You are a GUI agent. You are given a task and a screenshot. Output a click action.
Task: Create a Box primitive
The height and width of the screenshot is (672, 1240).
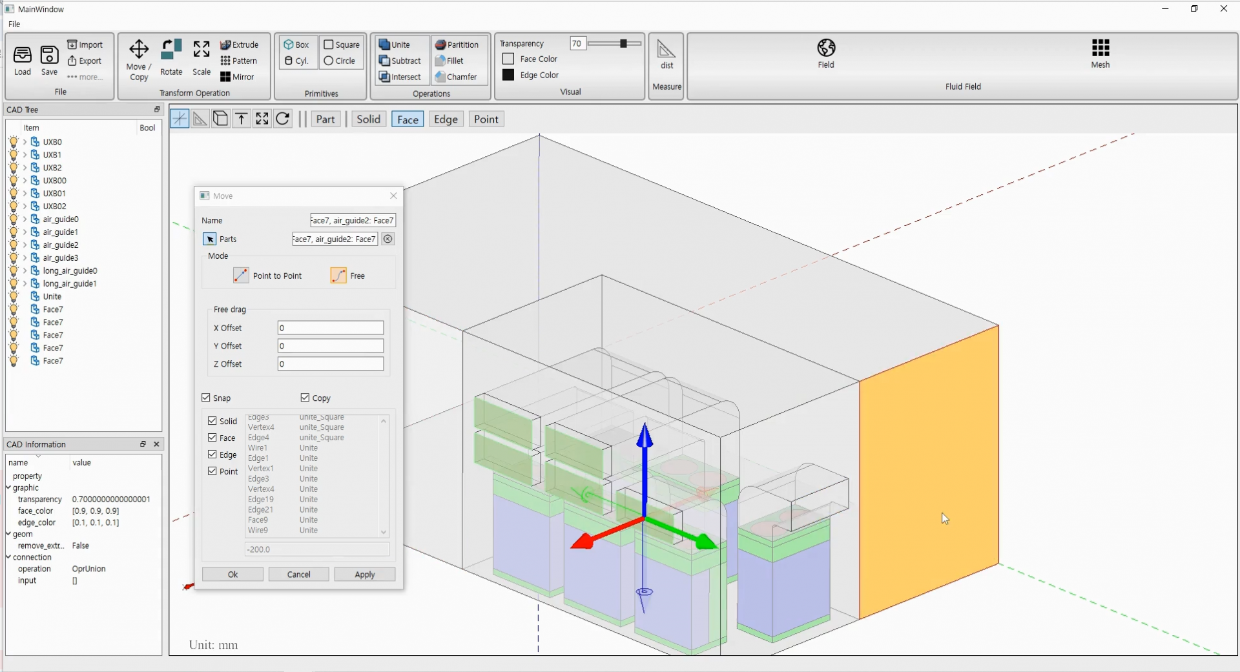click(x=296, y=45)
